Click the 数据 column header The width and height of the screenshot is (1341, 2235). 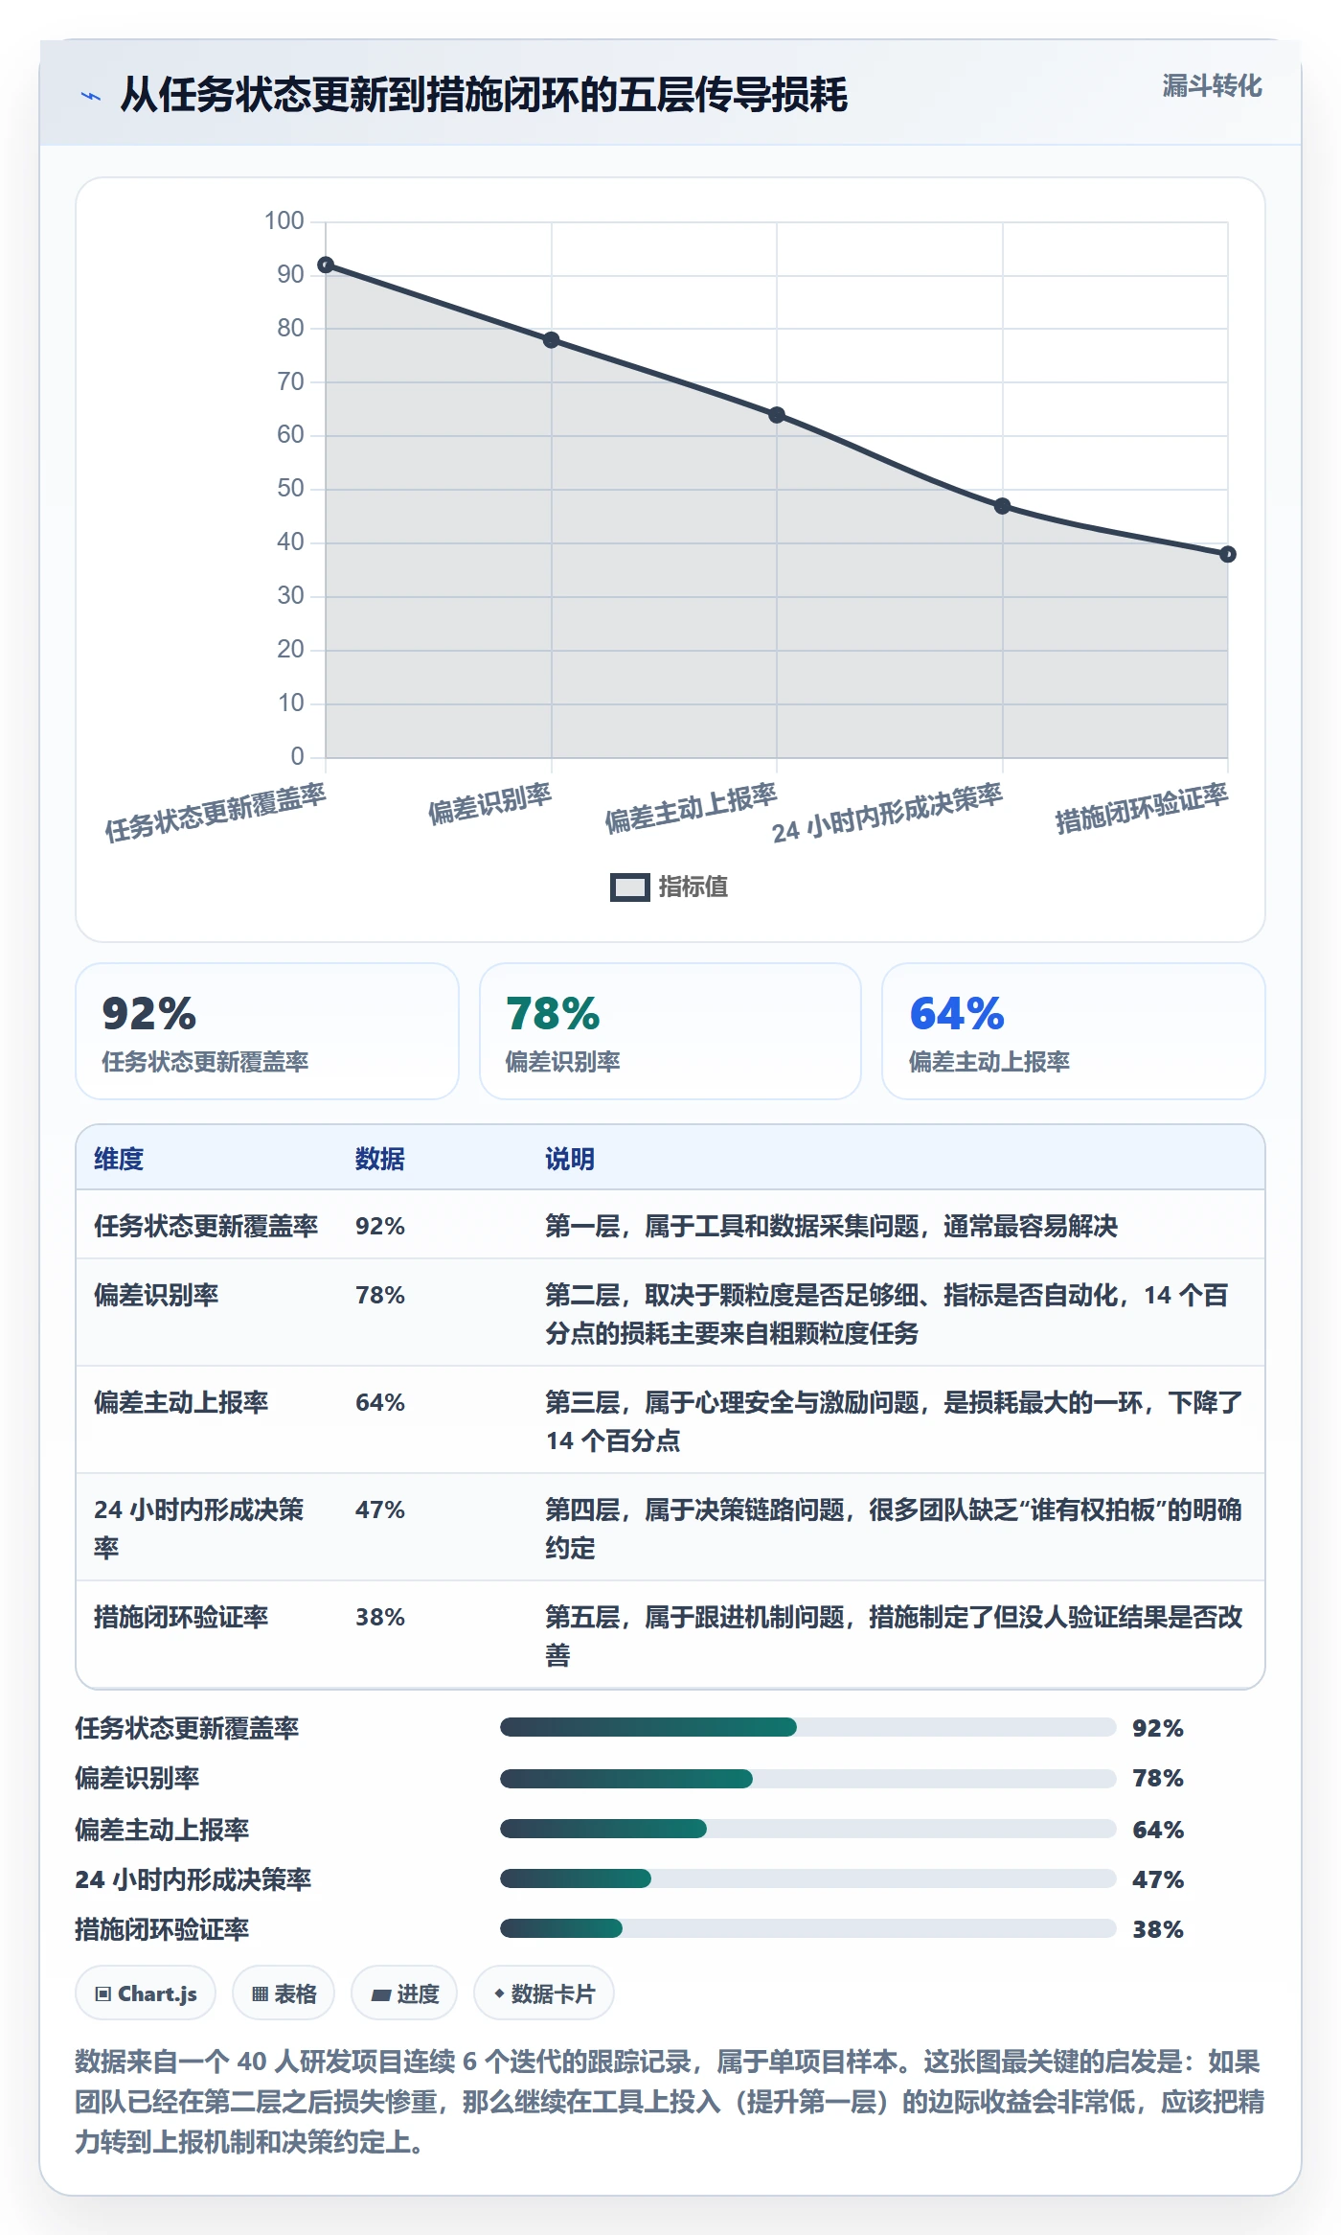pos(380,1159)
